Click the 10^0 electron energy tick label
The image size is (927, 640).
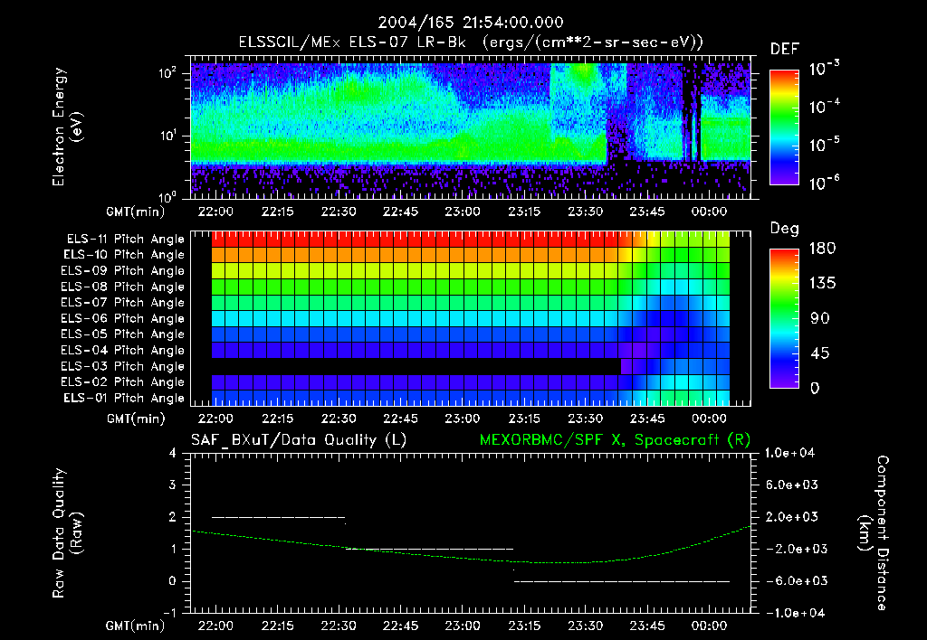tap(167, 197)
